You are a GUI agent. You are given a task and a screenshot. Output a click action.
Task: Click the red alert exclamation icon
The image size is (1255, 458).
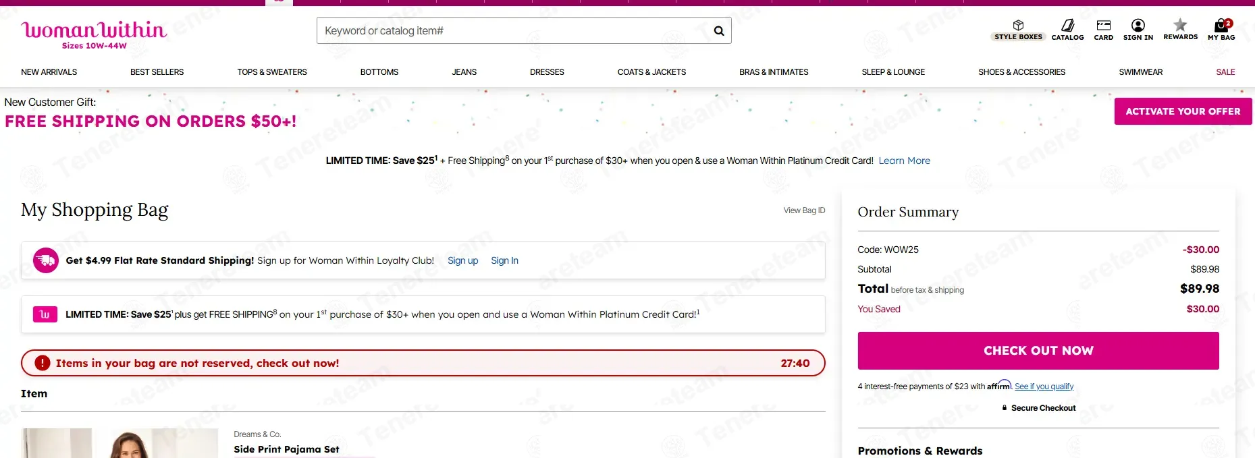(x=43, y=363)
